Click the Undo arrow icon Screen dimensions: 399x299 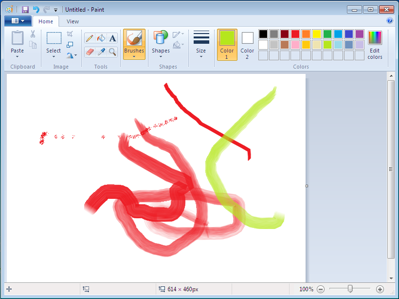(36, 9)
